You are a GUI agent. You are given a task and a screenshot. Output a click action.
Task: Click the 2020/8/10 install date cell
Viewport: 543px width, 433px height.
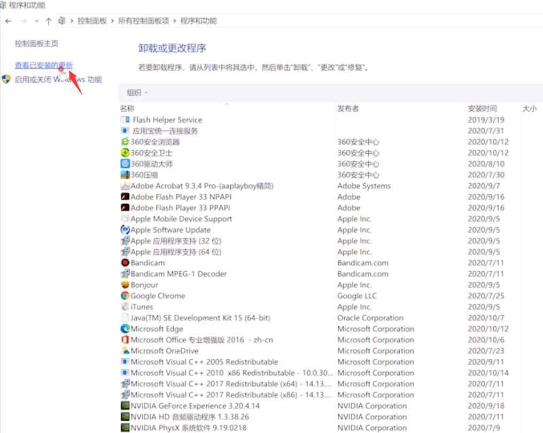click(486, 163)
